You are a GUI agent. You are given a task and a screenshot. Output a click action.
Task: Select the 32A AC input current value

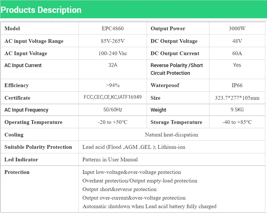113,65
